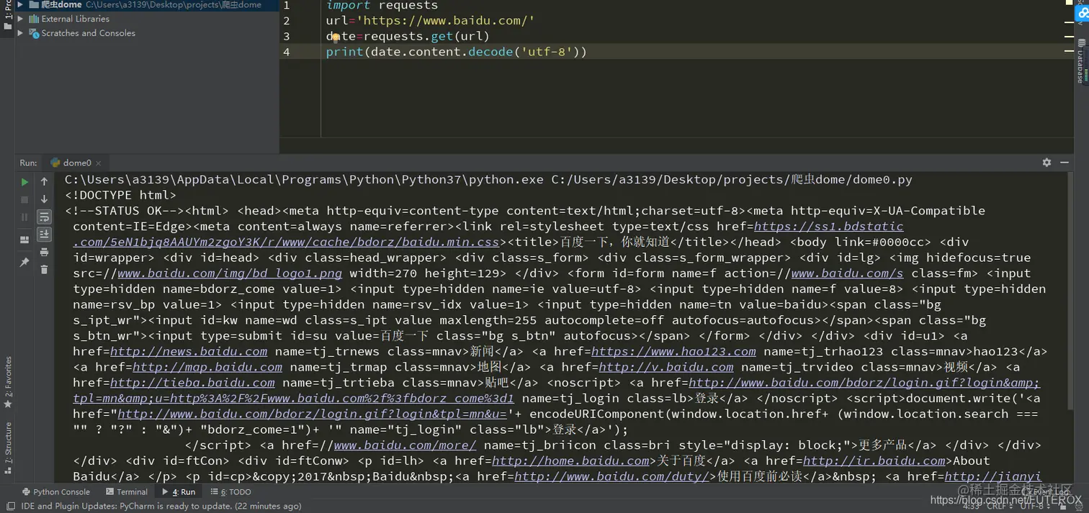Open the home.baidu.com link in output
Image resolution: width=1089 pixels, height=513 pixels.
570,460
